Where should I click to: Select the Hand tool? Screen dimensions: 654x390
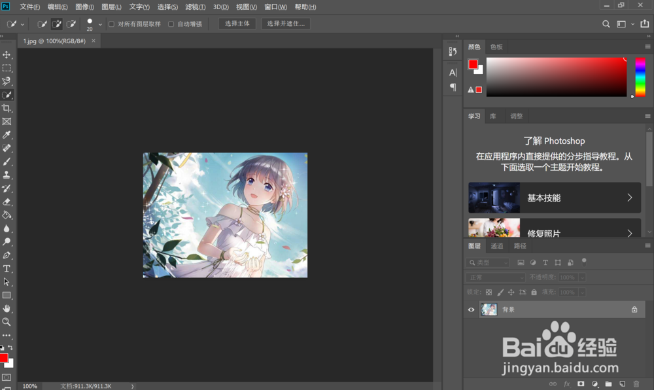click(7, 309)
